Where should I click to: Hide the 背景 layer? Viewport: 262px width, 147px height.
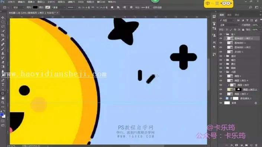coord(221,103)
